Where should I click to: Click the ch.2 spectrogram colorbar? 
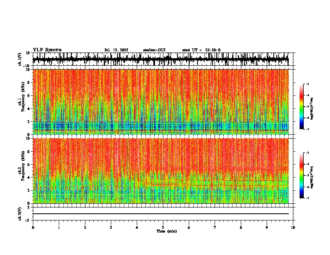click(301, 175)
